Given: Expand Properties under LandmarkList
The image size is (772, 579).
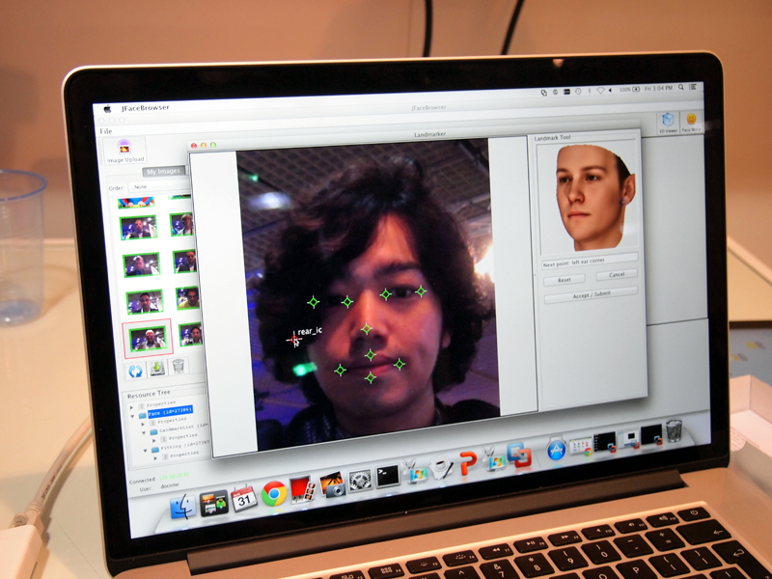Looking at the screenshot, I should pyautogui.click(x=154, y=441).
